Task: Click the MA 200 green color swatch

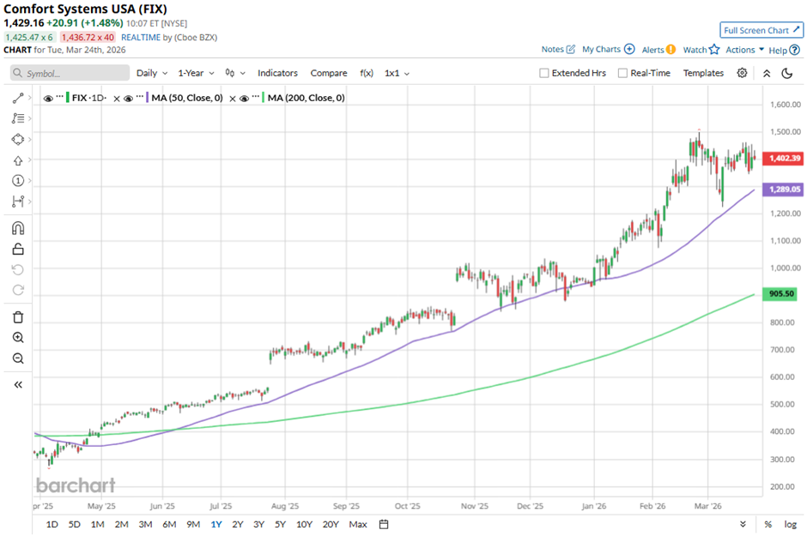Action: pos(264,98)
